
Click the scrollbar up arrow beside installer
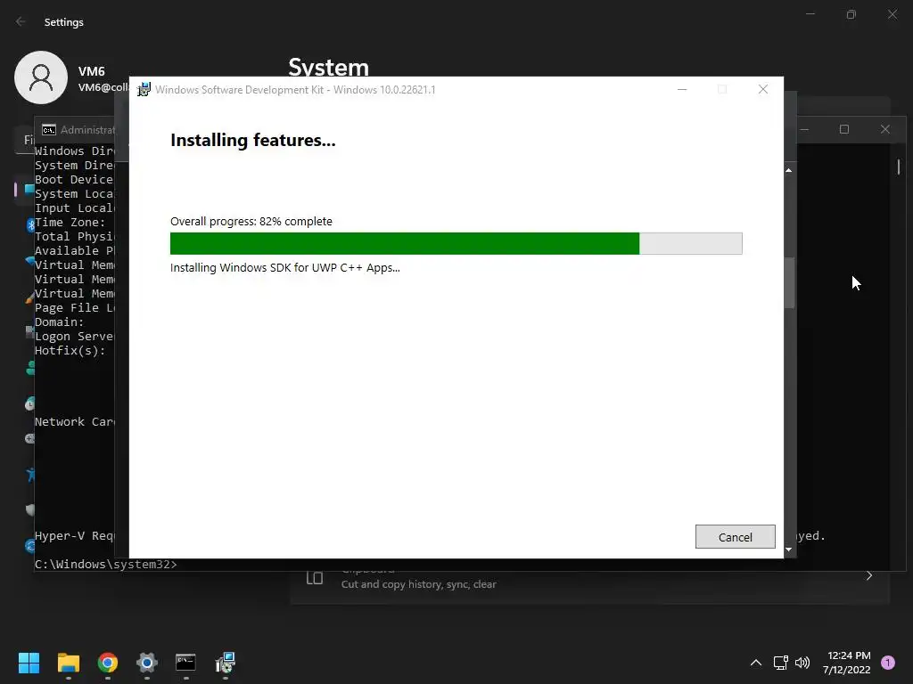[789, 170]
